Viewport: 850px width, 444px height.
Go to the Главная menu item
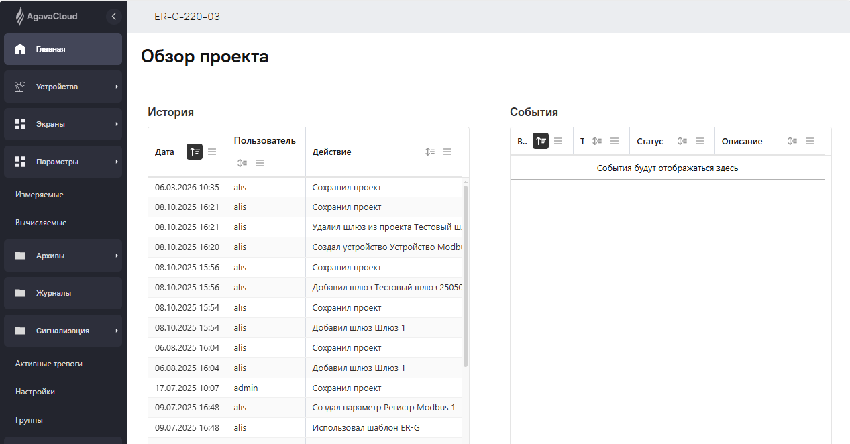click(63, 49)
